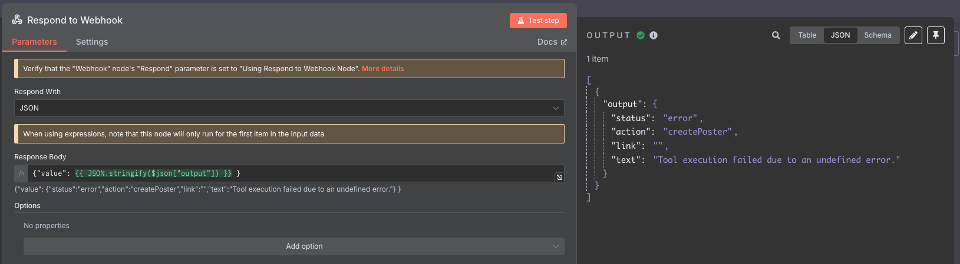Switch to the Parameters tab

pyautogui.click(x=34, y=42)
